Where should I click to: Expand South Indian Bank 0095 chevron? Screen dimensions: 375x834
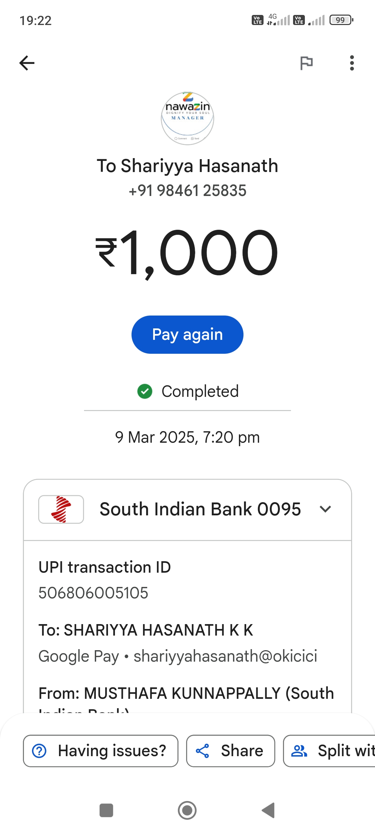325,509
